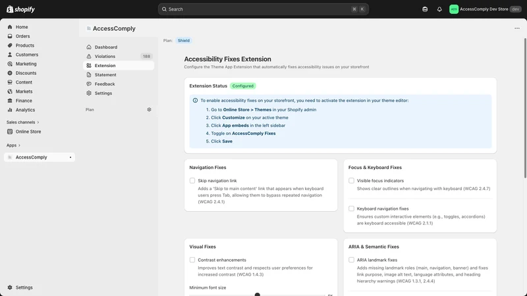The image size is (527, 296).
Task: Click the Finance bank icon
Action: [10, 101]
